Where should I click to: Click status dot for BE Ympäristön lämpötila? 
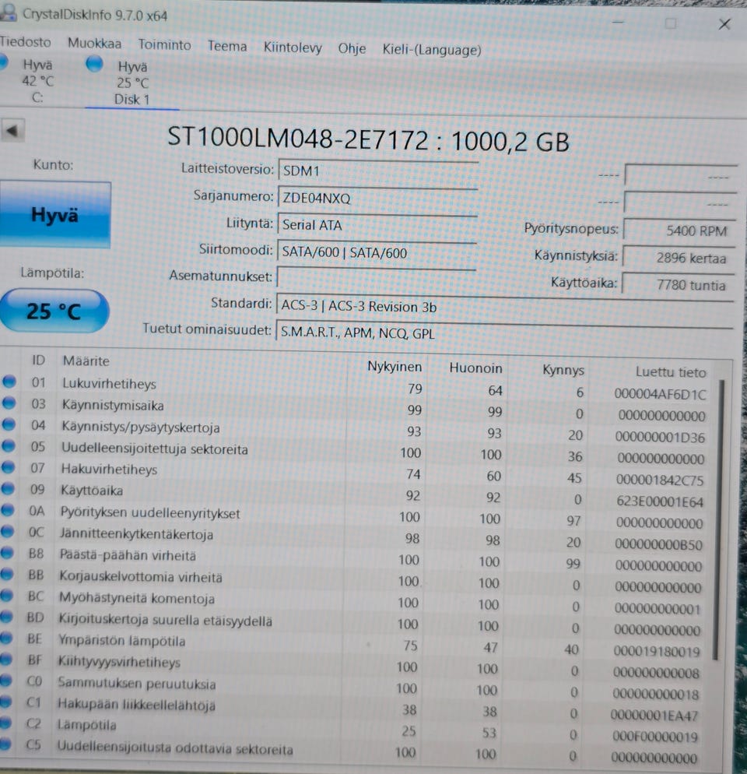pos(5,638)
